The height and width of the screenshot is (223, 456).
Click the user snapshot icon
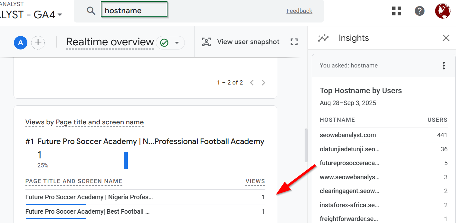coord(206,42)
